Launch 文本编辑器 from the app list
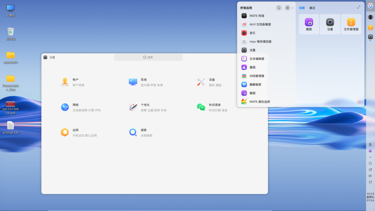The height and width of the screenshot is (211, 375). (265, 59)
